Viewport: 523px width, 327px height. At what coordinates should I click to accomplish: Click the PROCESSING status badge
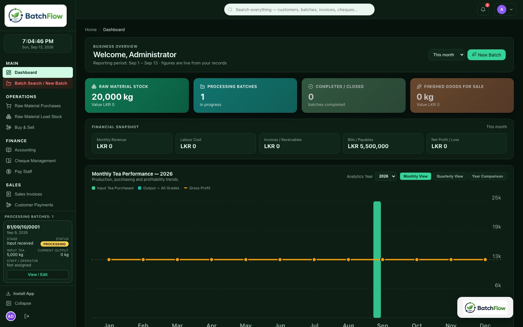pyautogui.click(x=55, y=244)
